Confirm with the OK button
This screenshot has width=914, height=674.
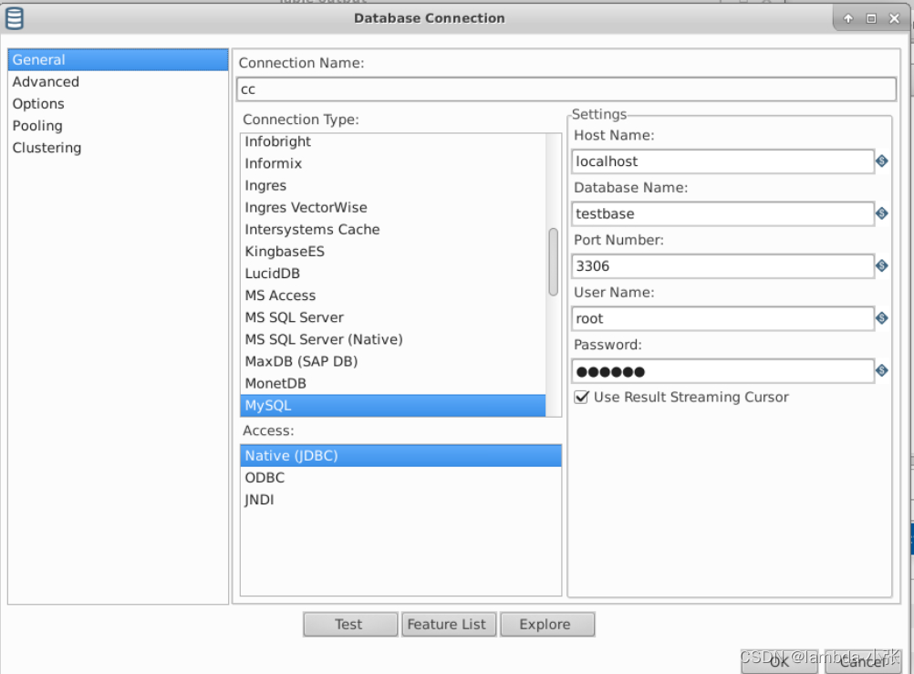tap(779, 662)
